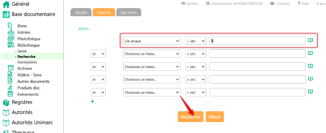Switch to the par Liens tab
Image resolution: width=326 pixels, height=133 pixels.
click(x=129, y=12)
